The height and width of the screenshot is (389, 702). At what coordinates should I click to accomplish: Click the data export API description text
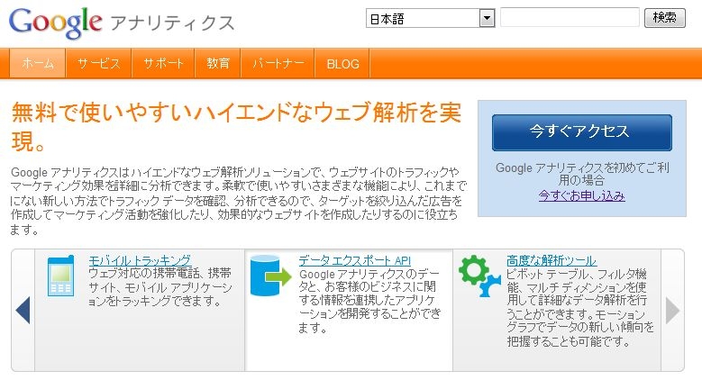point(369,301)
